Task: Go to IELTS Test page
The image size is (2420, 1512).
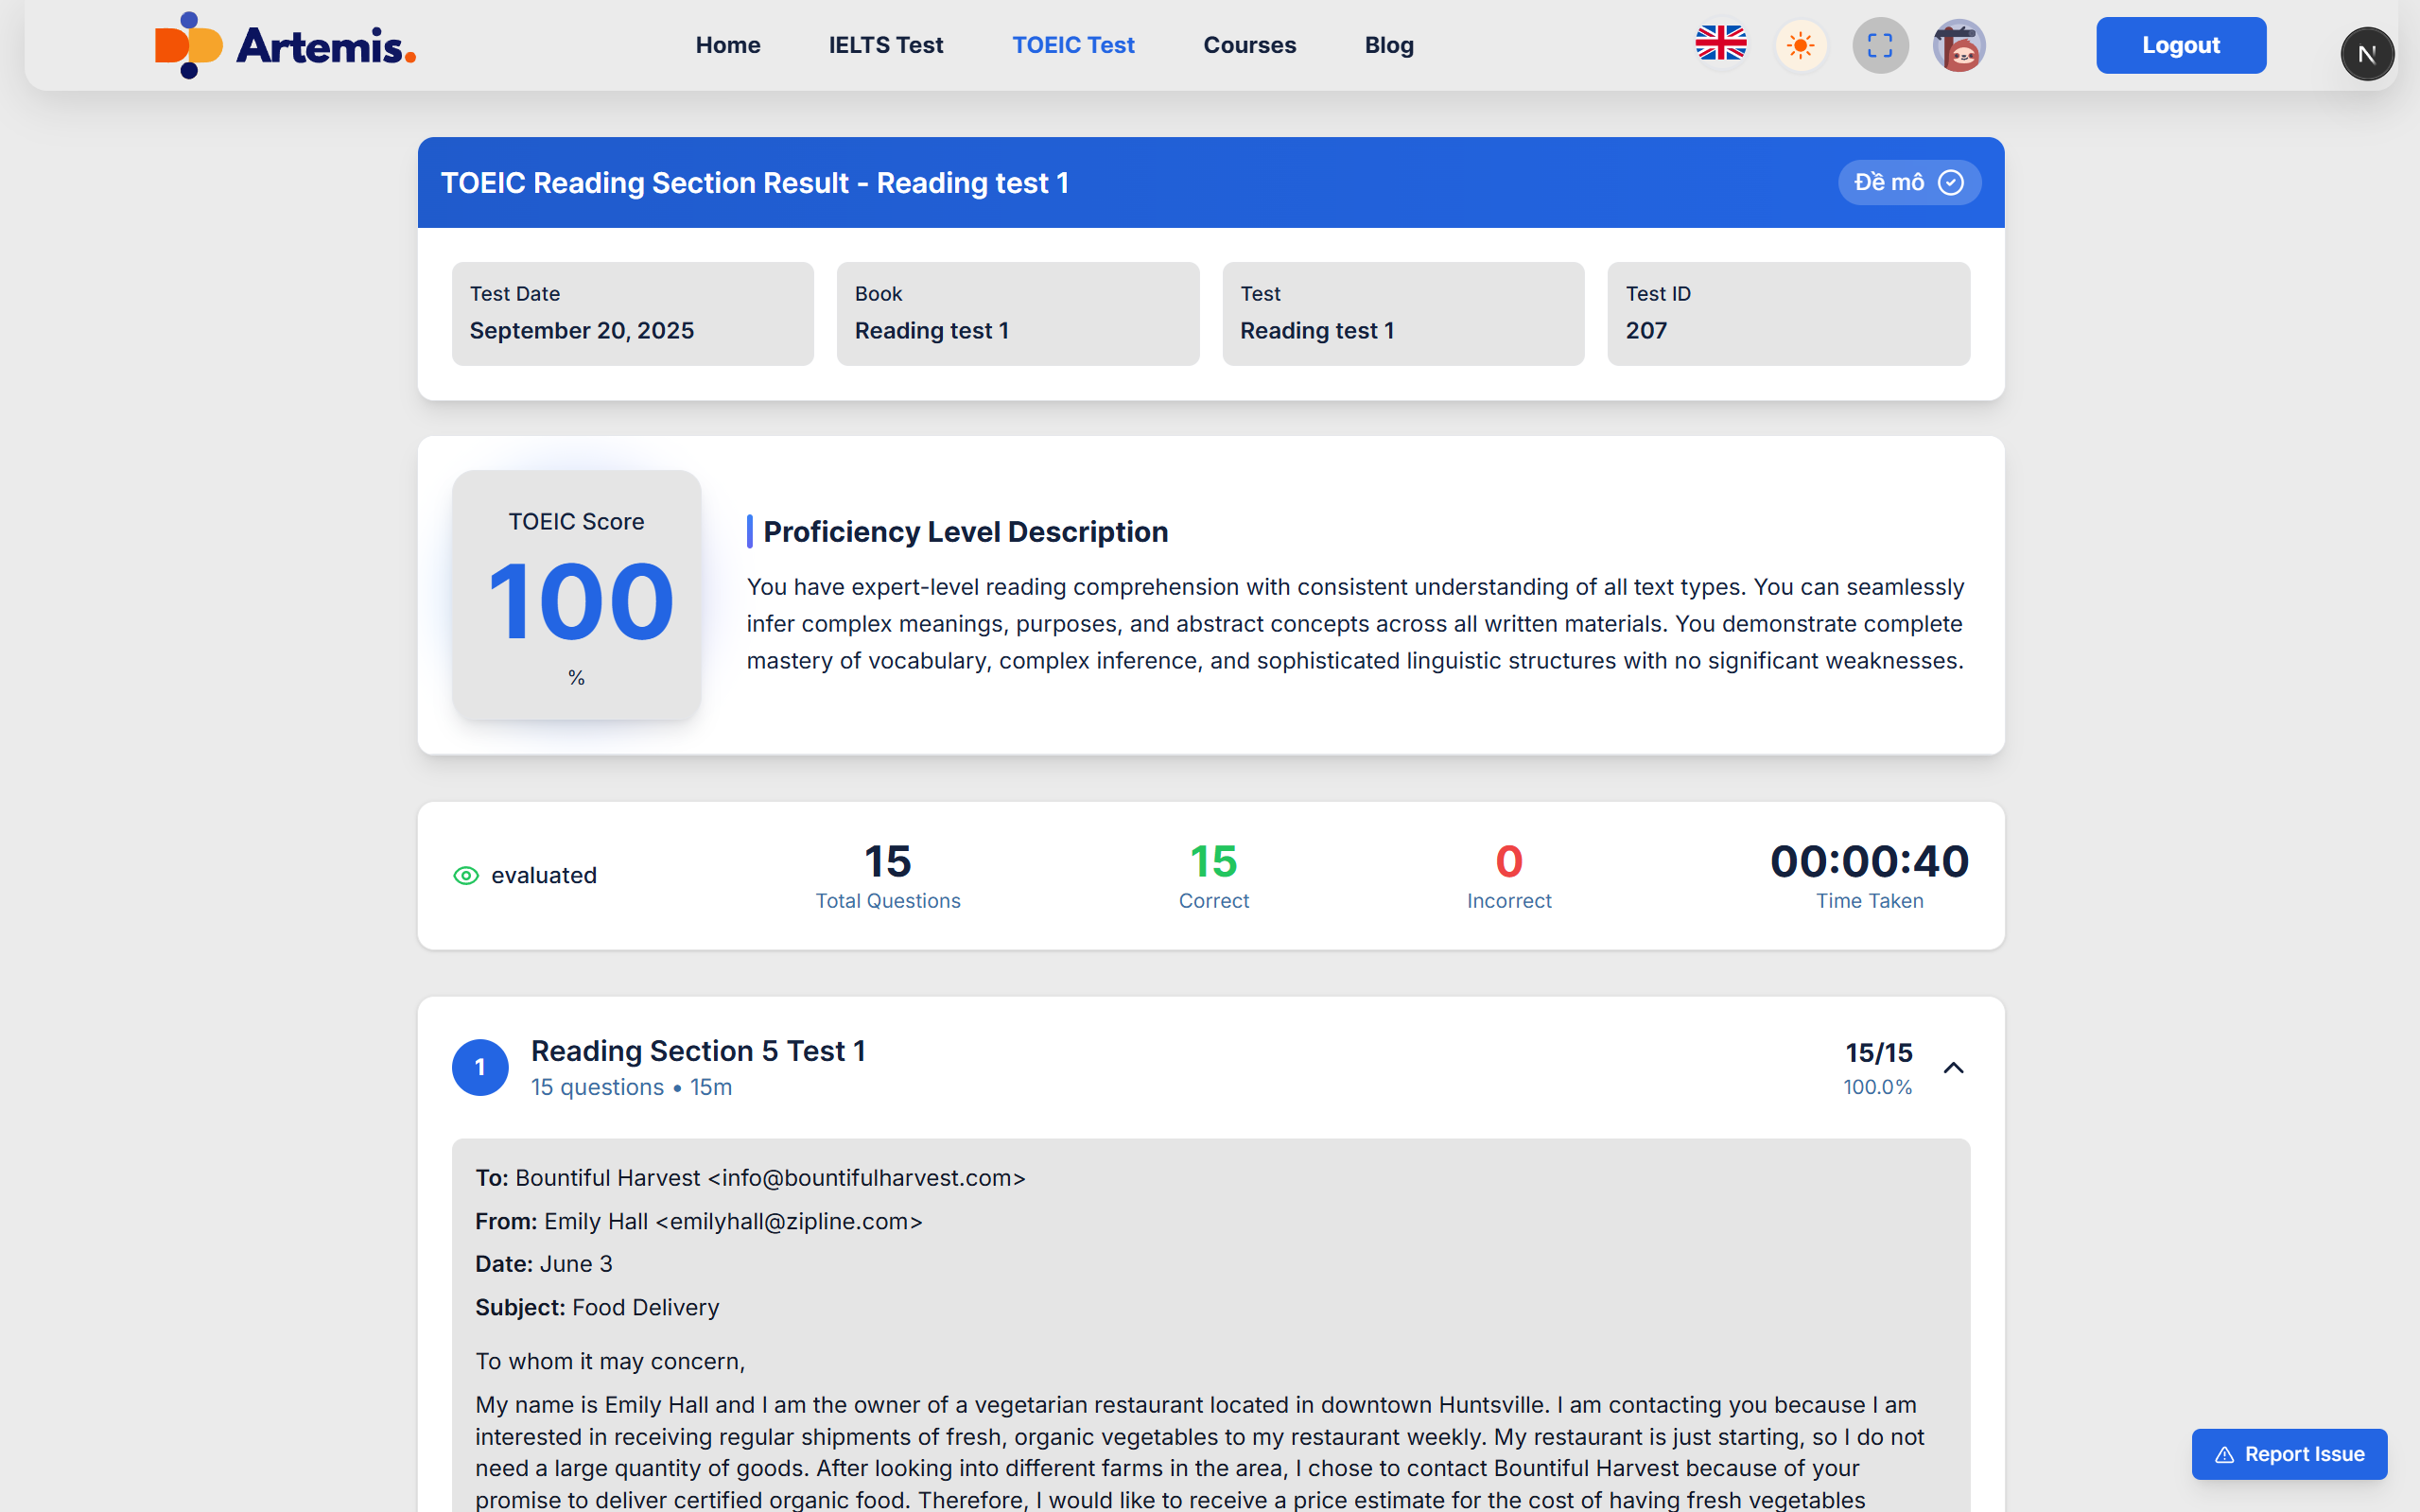Action: click(885, 45)
